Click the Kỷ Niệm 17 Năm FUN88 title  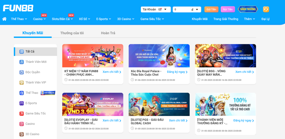(81, 73)
